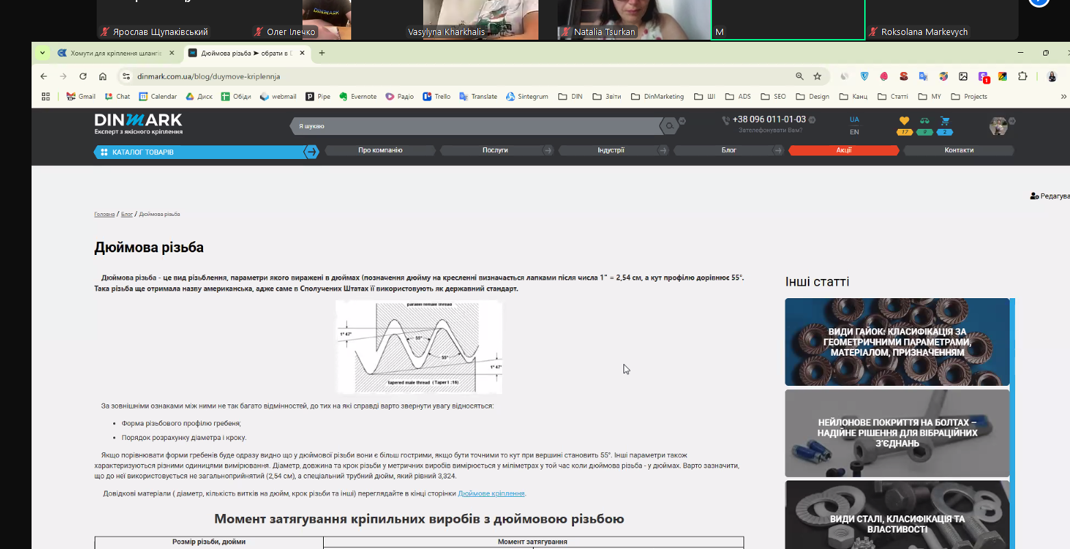Open the blue shield VPN extension
This screenshot has width=1070, height=549.
point(864,76)
